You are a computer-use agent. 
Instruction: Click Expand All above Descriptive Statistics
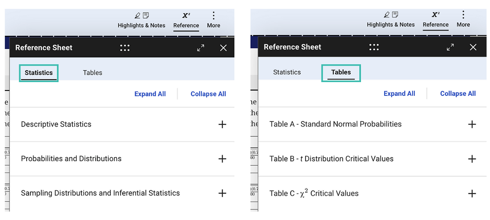point(150,94)
